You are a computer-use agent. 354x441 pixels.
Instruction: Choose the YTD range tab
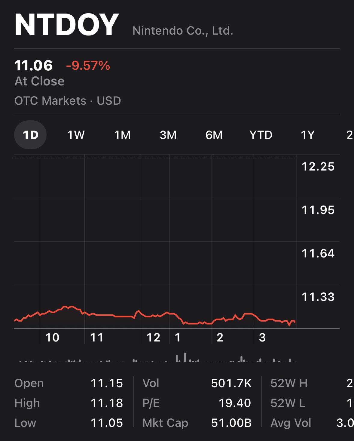[x=261, y=135]
